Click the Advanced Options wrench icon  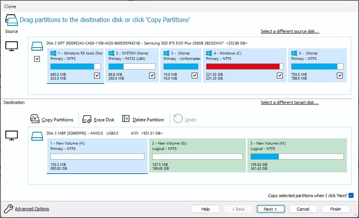point(8,209)
